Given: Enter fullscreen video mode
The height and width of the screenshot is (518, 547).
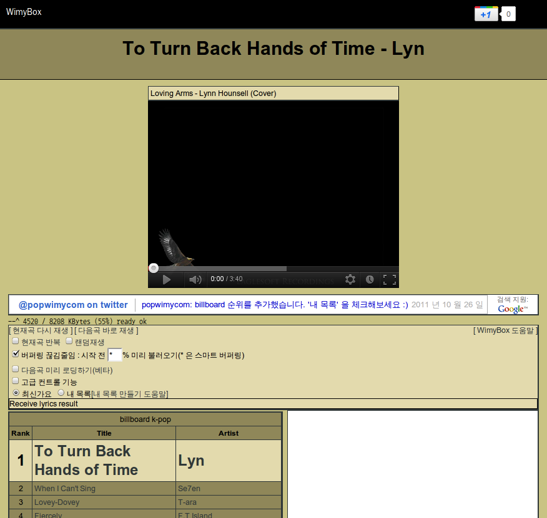Looking at the screenshot, I should (x=389, y=280).
